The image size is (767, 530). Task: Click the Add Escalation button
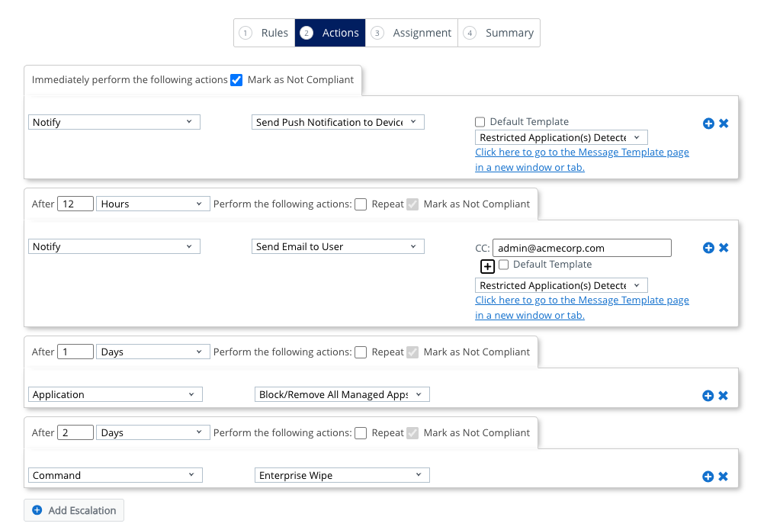tap(74, 510)
